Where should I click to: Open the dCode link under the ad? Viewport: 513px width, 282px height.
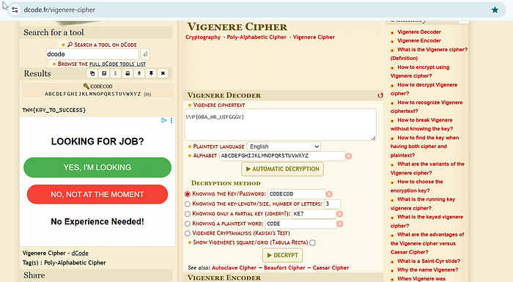pyautogui.click(x=80, y=253)
